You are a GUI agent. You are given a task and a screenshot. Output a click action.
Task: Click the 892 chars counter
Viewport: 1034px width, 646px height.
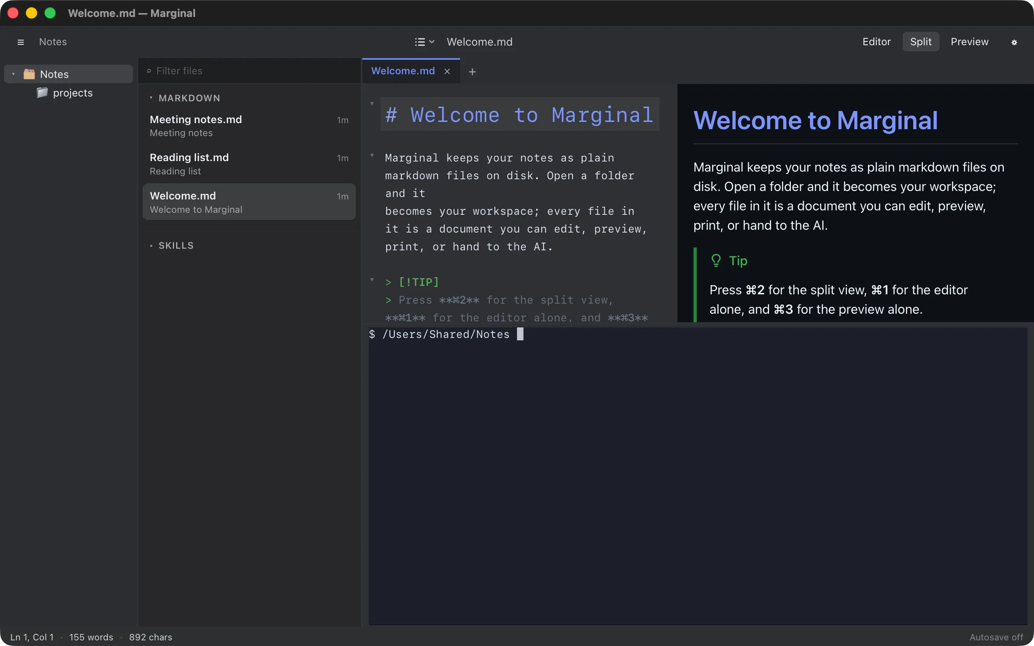[150, 637]
